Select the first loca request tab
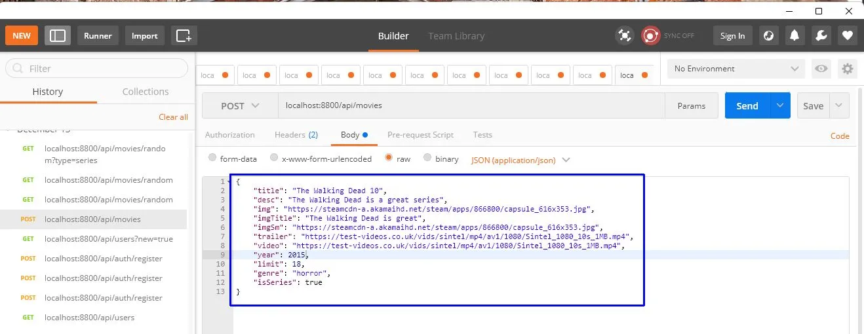Image resolution: width=864 pixels, height=334 pixels. 216,75
